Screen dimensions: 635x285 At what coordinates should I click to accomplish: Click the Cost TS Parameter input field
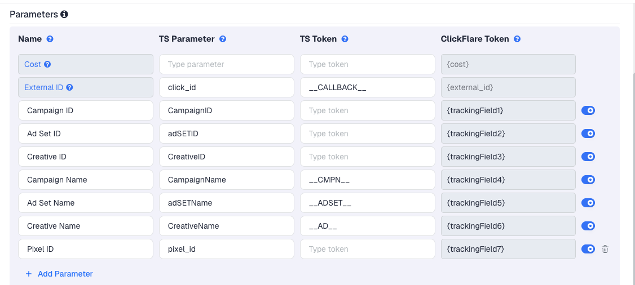click(x=227, y=64)
